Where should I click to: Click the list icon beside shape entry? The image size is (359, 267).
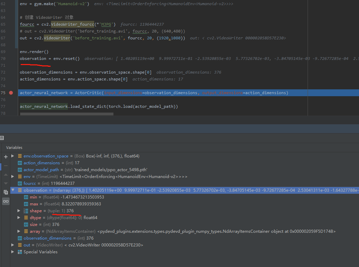pos(26,211)
